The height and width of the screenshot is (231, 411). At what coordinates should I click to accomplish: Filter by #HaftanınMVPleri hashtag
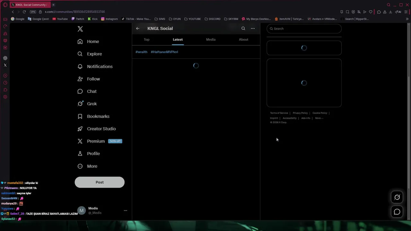(x=164, y=52)
